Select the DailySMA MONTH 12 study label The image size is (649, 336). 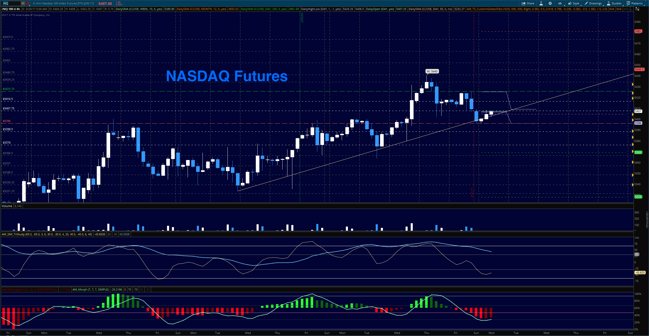click(201, 9)
